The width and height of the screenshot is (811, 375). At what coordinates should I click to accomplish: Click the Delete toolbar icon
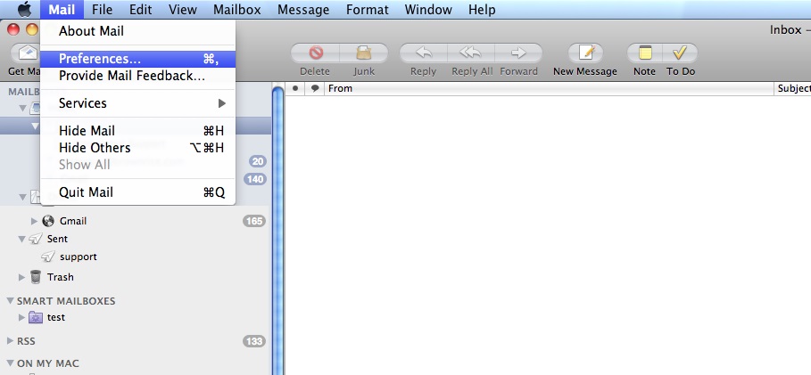point(315,53)
